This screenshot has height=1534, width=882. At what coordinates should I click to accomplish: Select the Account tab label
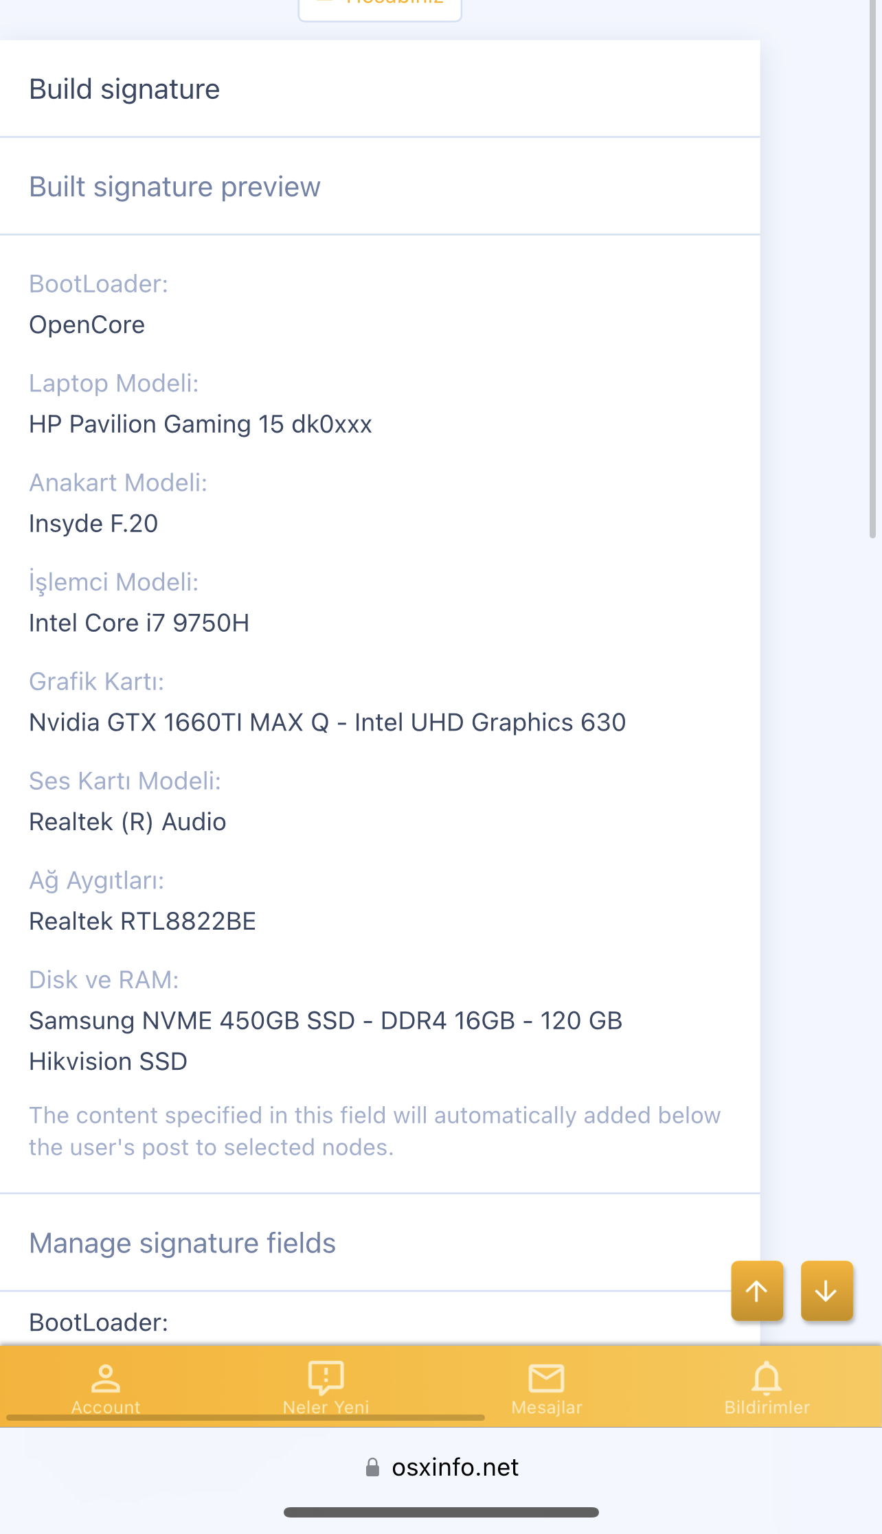(x=106, y=1406)
